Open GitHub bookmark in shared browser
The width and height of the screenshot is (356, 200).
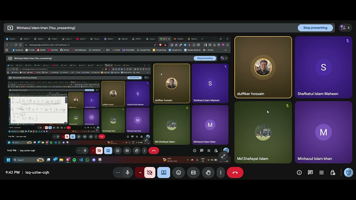point(65,50)
